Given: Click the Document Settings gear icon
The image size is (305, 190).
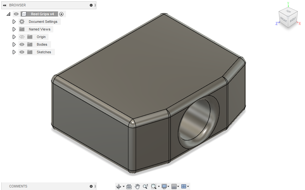Looking at the screenshot, I should point(22,21).
